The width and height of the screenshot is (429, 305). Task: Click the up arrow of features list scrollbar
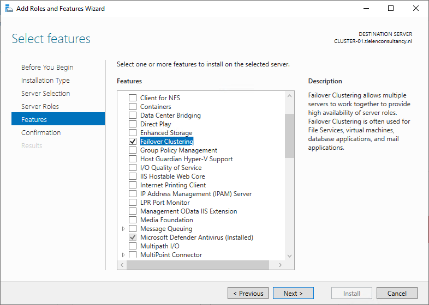click(x=289, y=96)
